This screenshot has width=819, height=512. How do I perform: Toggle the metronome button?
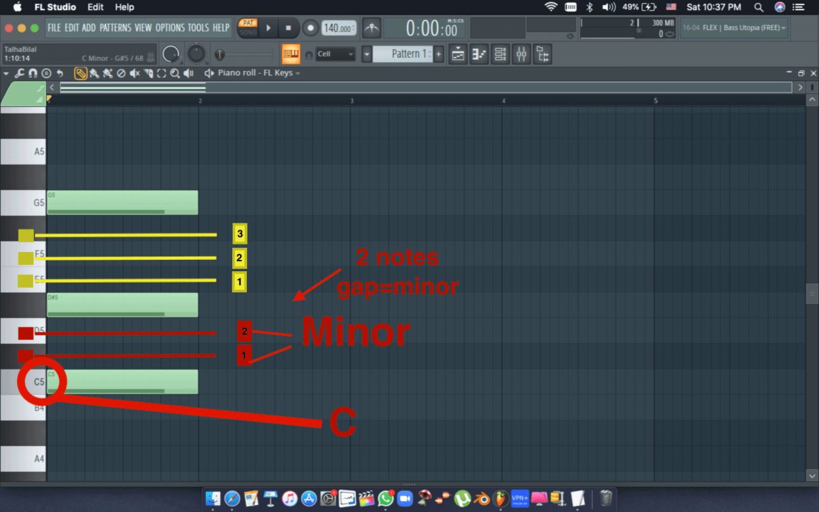(x=371, y=28)
